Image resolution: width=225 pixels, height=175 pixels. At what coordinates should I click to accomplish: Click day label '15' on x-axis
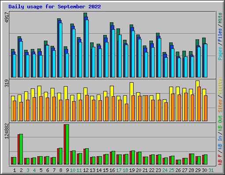tap(105, 170)
